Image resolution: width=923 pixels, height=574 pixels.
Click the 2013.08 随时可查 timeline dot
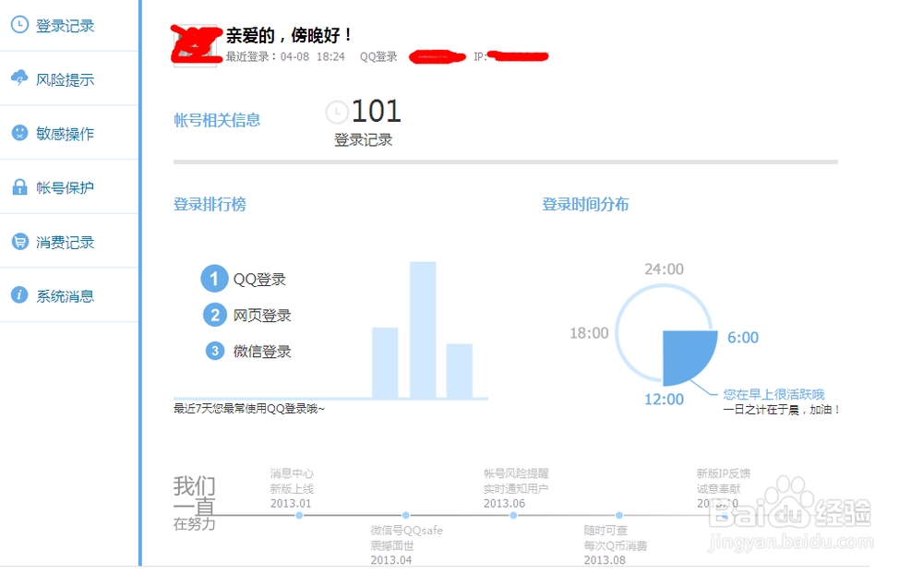[618, 515]
